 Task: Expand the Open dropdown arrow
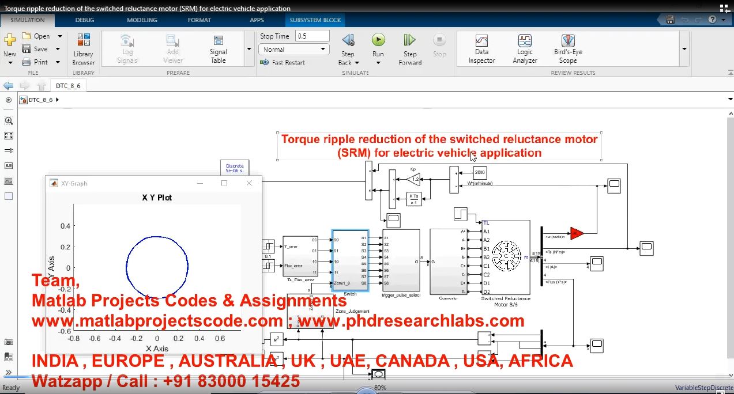(59, 36)
